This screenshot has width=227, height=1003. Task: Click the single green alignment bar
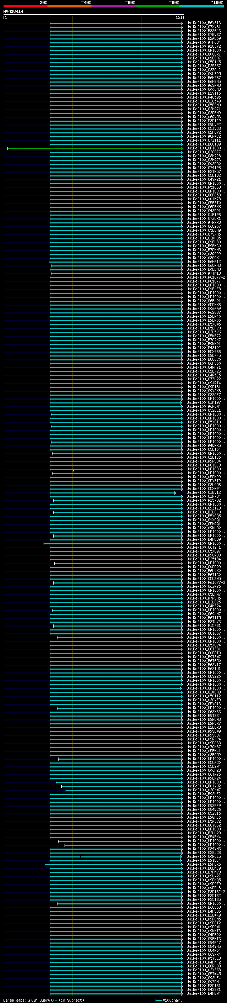coord(95,148)
